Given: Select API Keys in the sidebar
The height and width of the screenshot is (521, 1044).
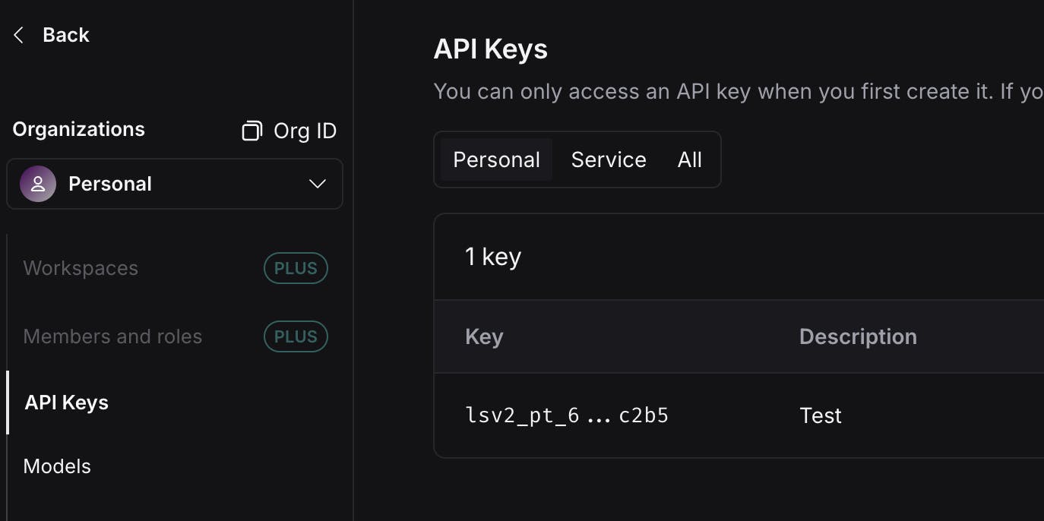Looking at the screenshot, I should click(67, 403).
